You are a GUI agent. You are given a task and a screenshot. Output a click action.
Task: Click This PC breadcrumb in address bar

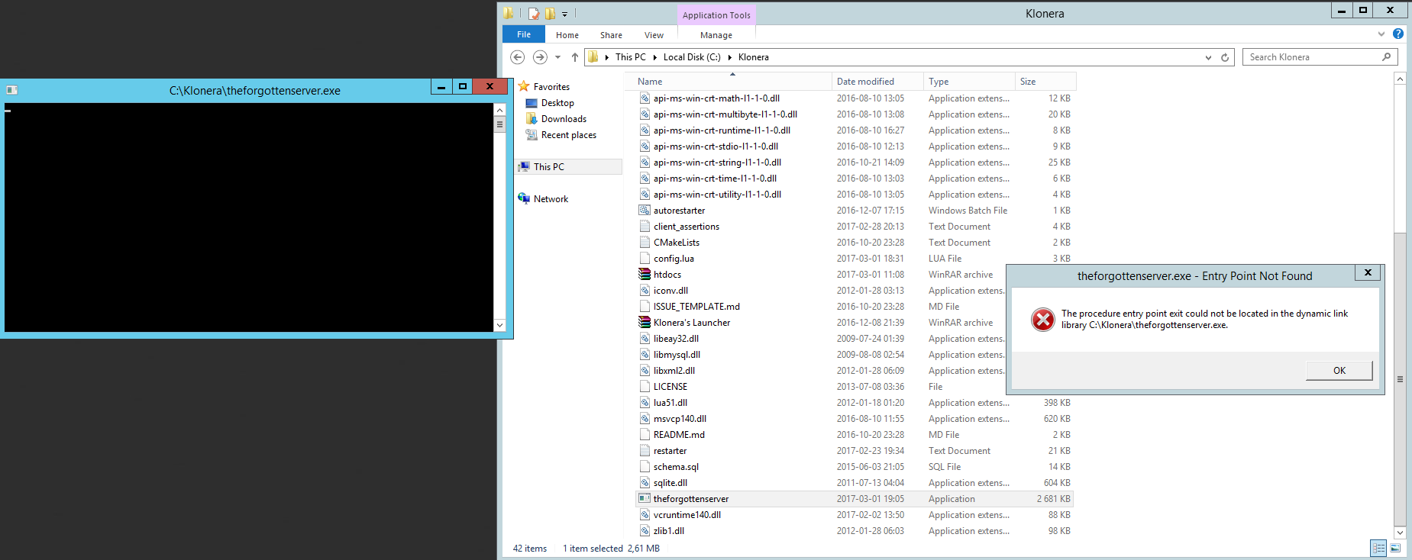tap(630, 57)
